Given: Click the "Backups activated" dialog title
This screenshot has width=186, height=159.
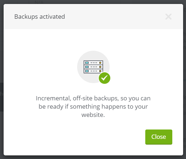Looking at the screenshot, I should pyautogui.click(x=40, y=17).
